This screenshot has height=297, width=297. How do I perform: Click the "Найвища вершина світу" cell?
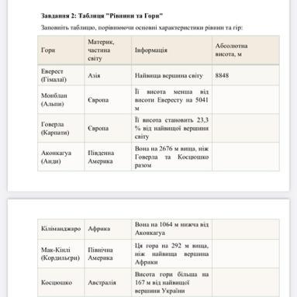click(171, 75)
